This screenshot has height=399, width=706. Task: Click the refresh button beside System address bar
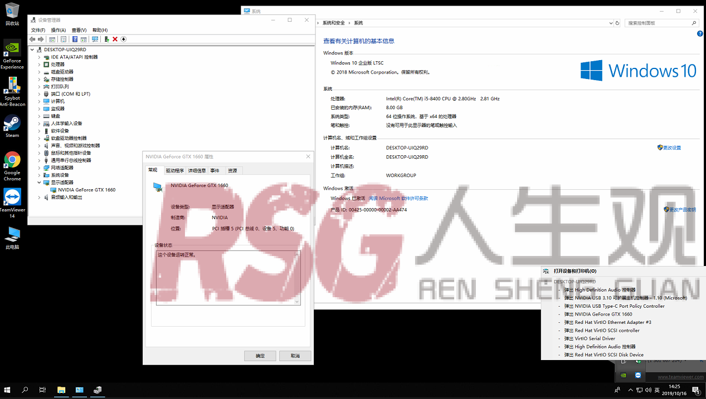pyautogui.click(x=617, y=23)
